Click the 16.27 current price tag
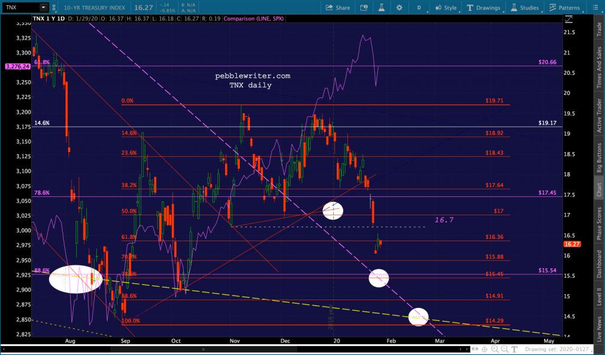Viewport: 605px width, 355px height. (x=572, y=244)
